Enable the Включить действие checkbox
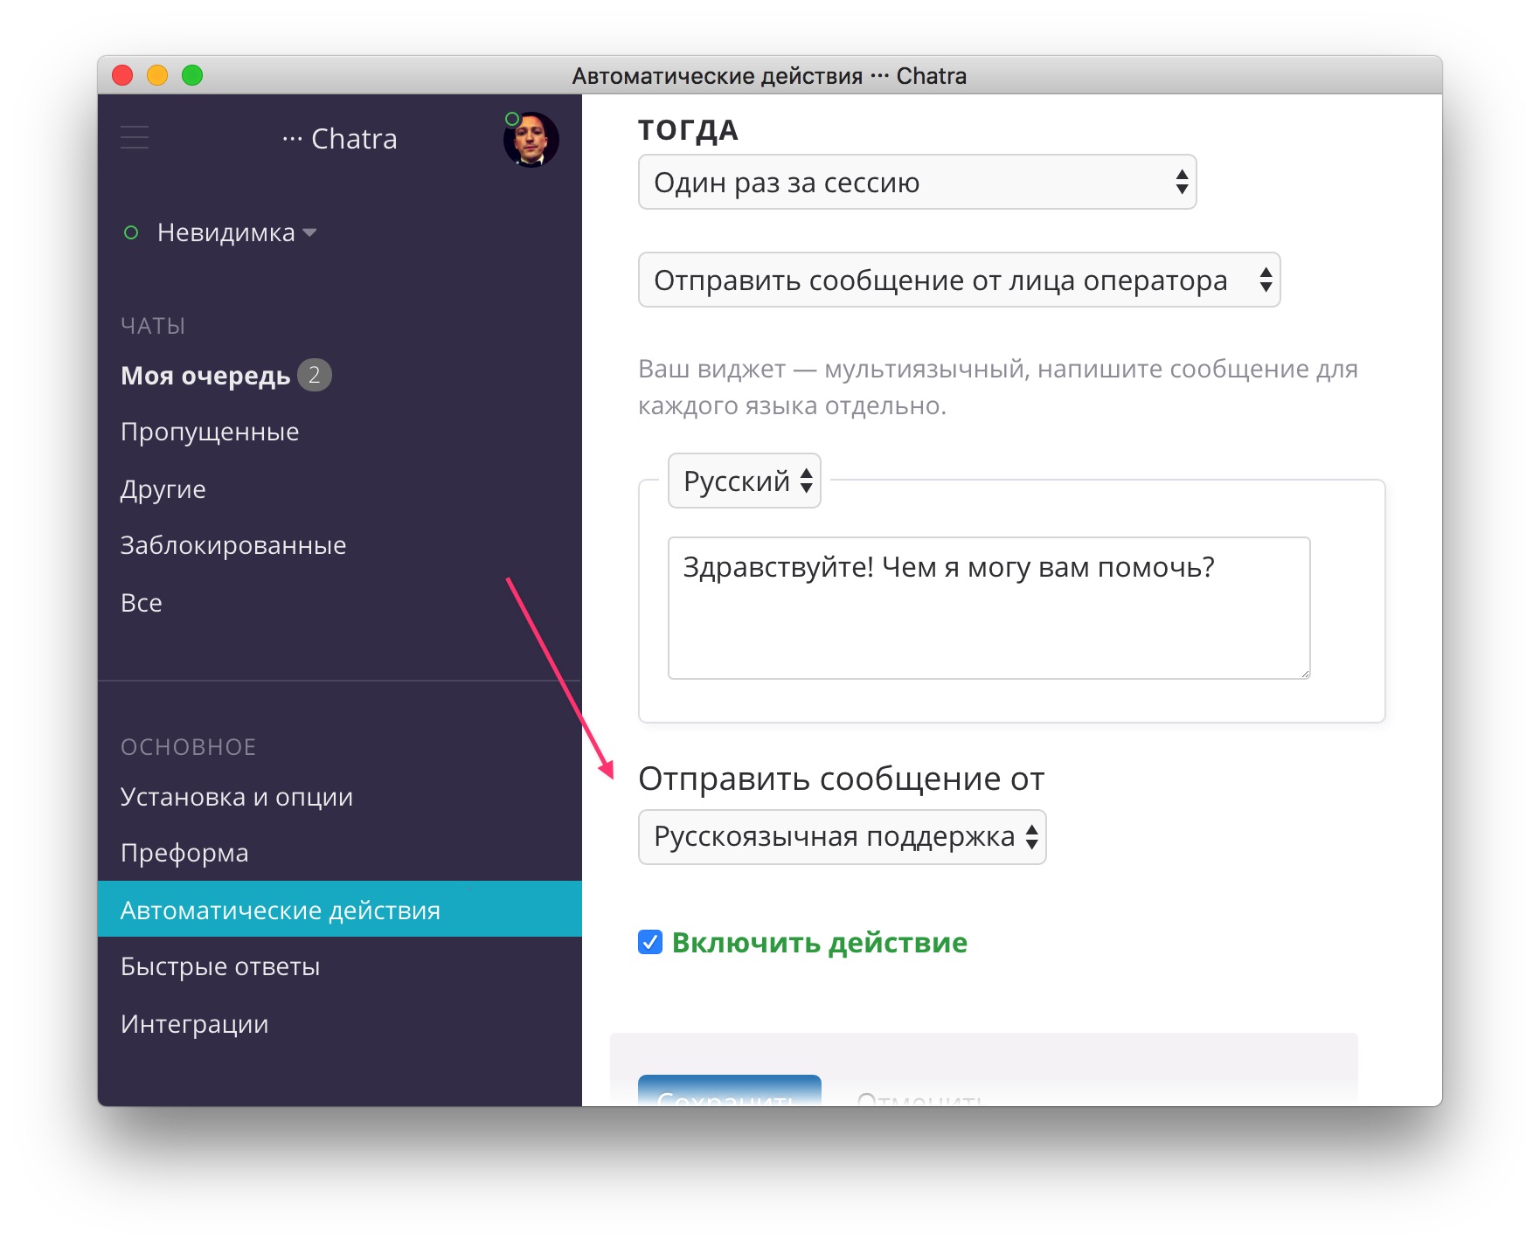Image resolution: width=1540 pixels, height=1246 pixels. tap(650, 942)
